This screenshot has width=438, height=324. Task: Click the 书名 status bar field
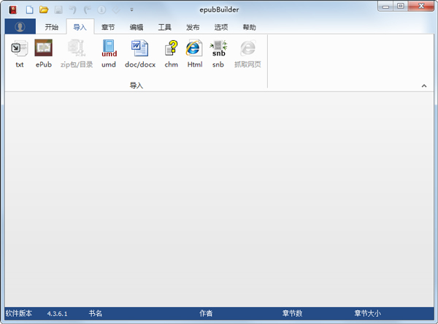(x=95, y=313)
